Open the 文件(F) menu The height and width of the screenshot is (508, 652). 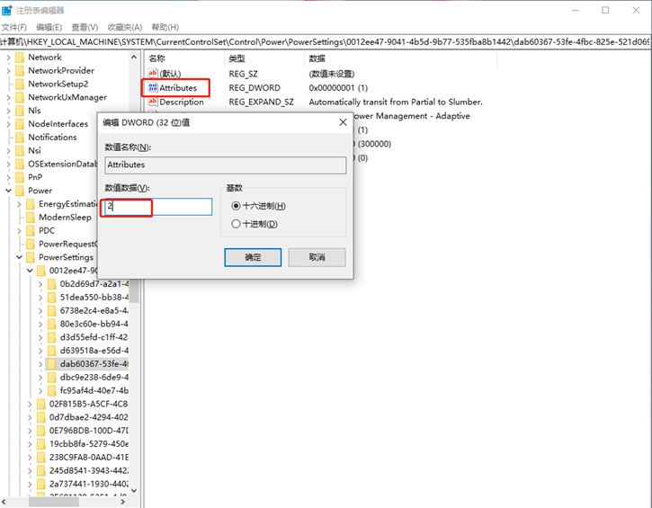(x=13, y=28)
